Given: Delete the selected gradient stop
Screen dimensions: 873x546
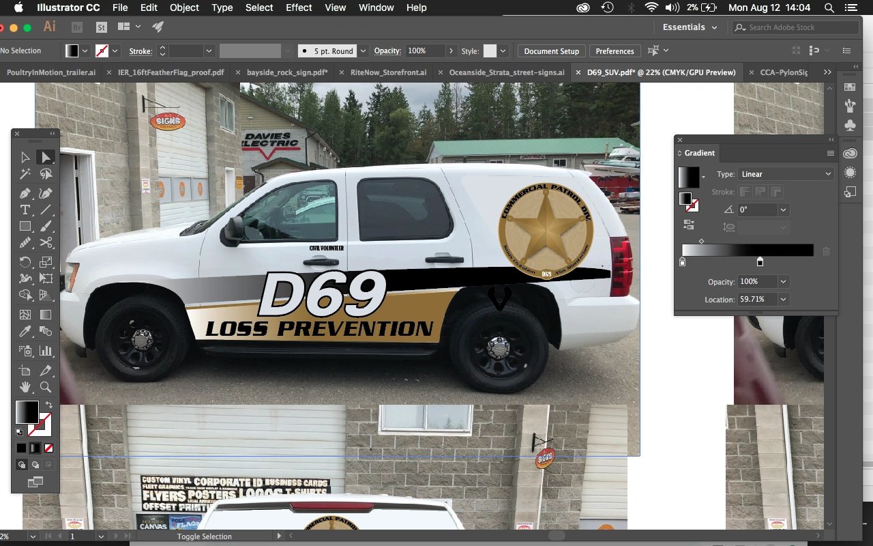Looking at the screenshot, I should coord(826,251).
